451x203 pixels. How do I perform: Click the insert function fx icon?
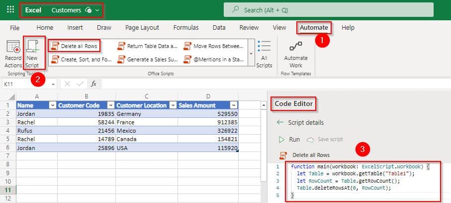coord(93,84)
